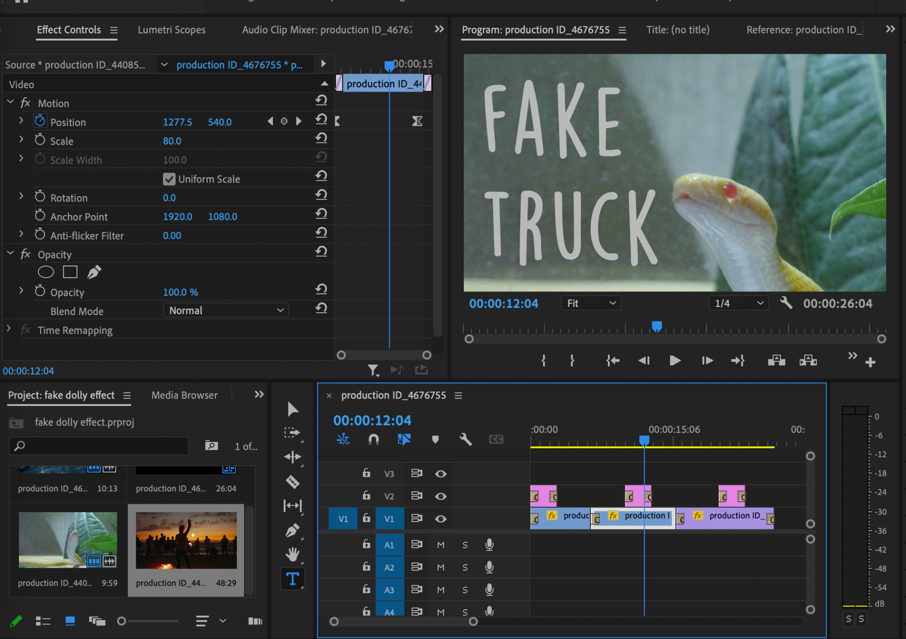Select the Pen tool in tools panel
The height and width of the screenshot is (639, 906).
coord(293,530)
